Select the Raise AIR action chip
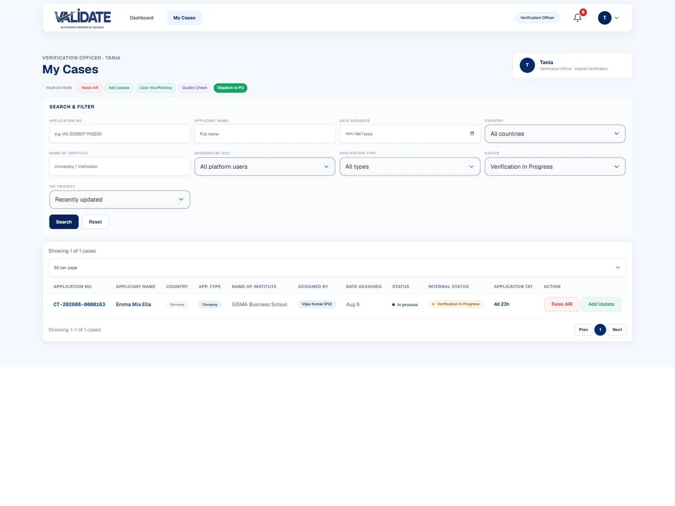675x506 pixels. click(x=90, y=88)
